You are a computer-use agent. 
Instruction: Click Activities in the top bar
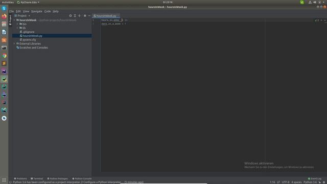click(8, 2)
